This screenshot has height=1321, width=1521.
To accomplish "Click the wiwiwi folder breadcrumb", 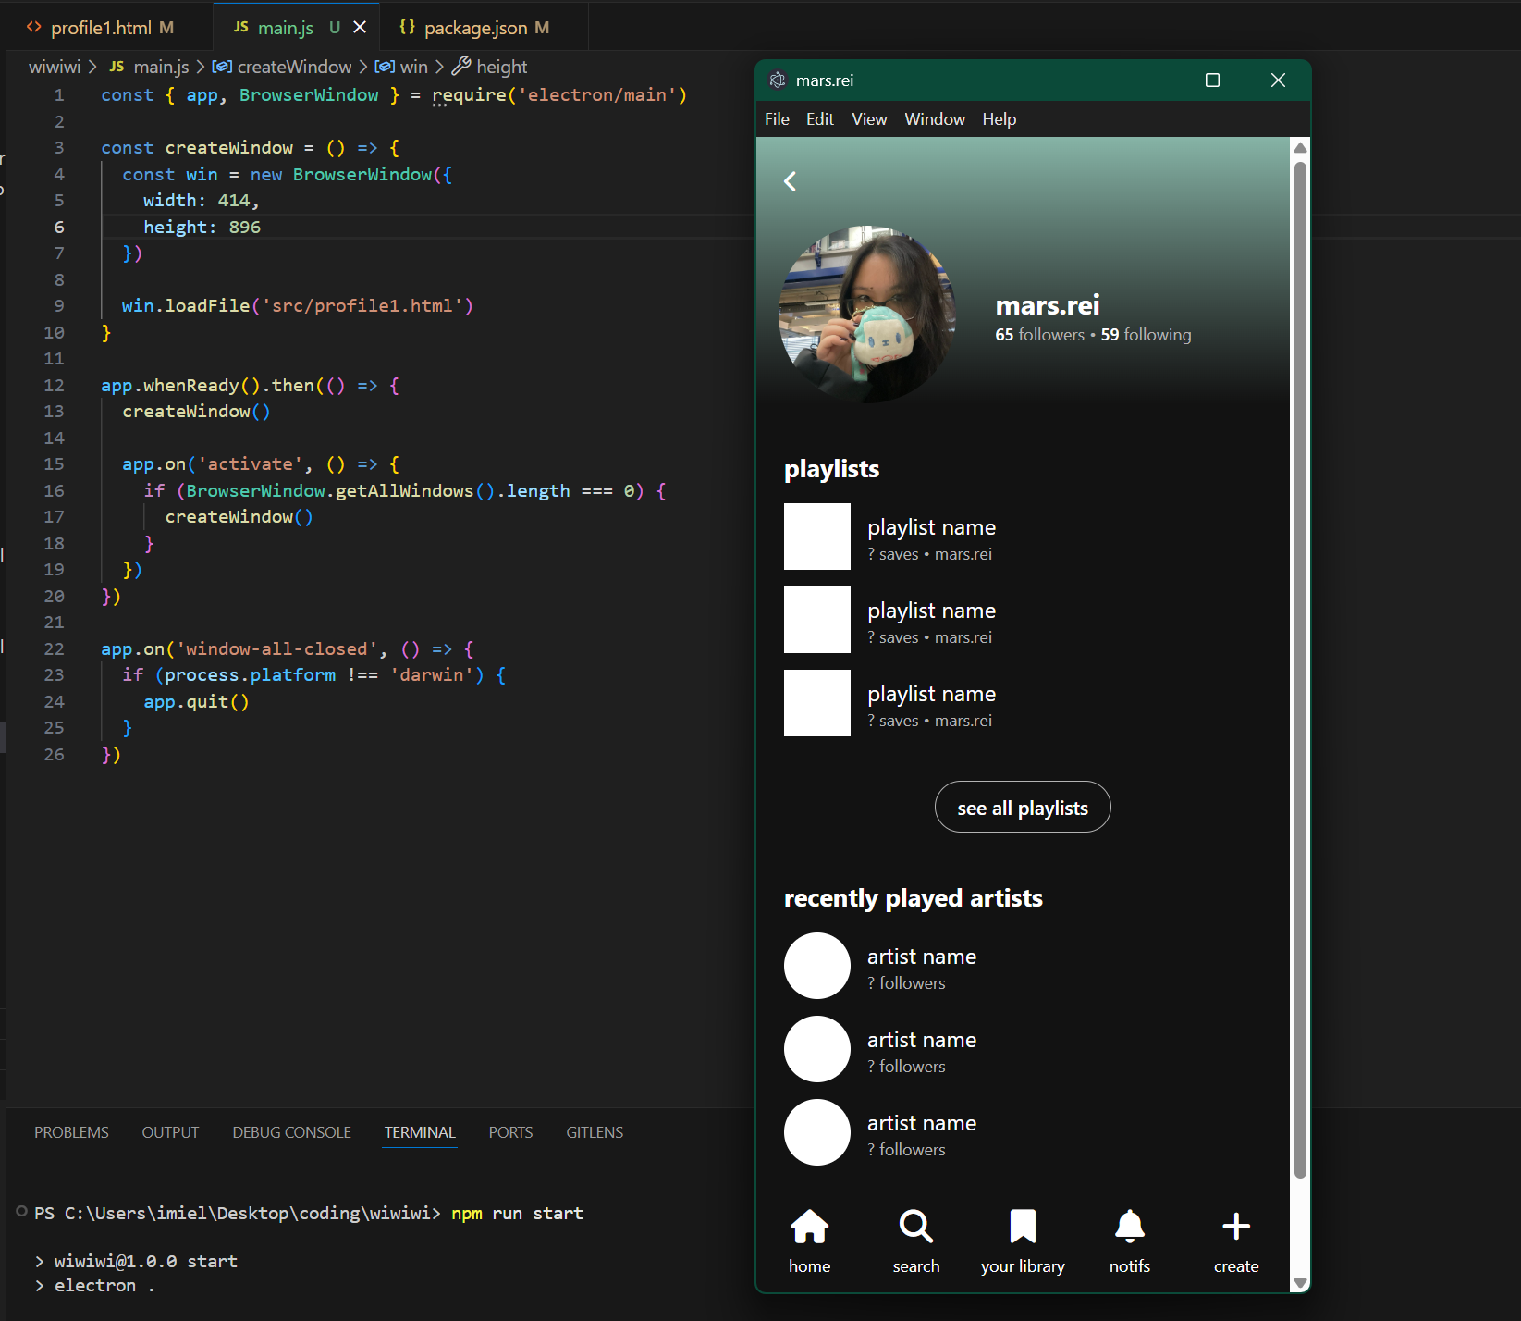I will coord(55,67).
